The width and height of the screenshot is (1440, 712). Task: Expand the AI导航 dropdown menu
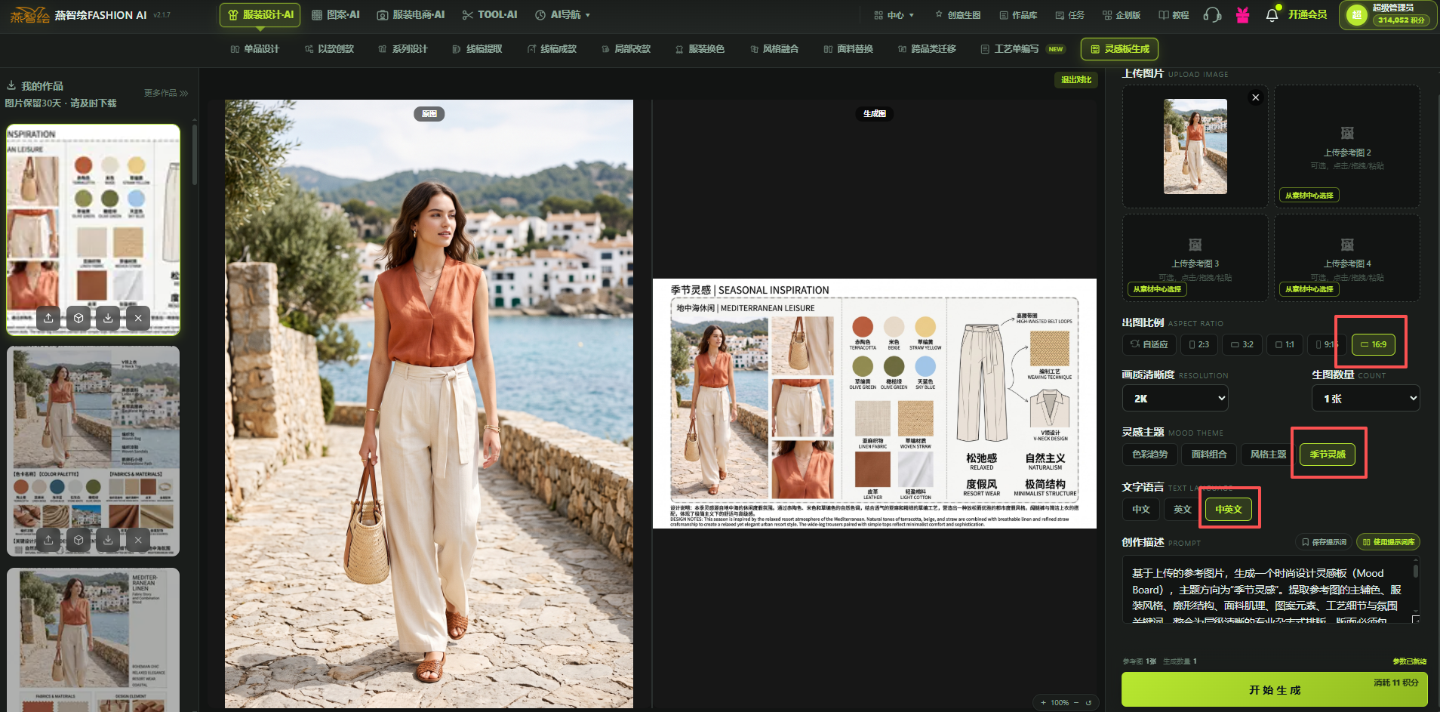562,15
